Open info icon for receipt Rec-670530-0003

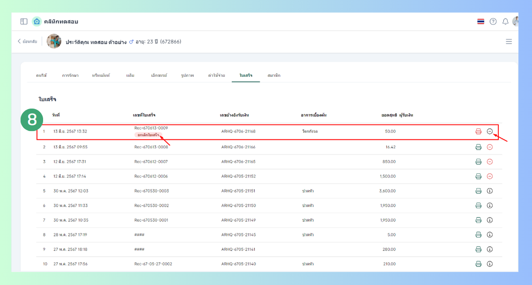coord(490,191)
